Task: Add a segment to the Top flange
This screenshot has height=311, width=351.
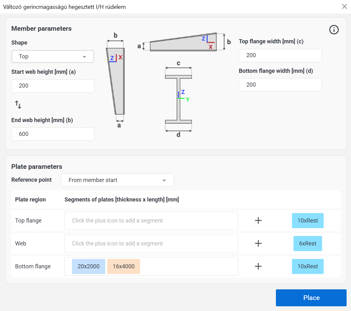Action: (x=258, y=221)
